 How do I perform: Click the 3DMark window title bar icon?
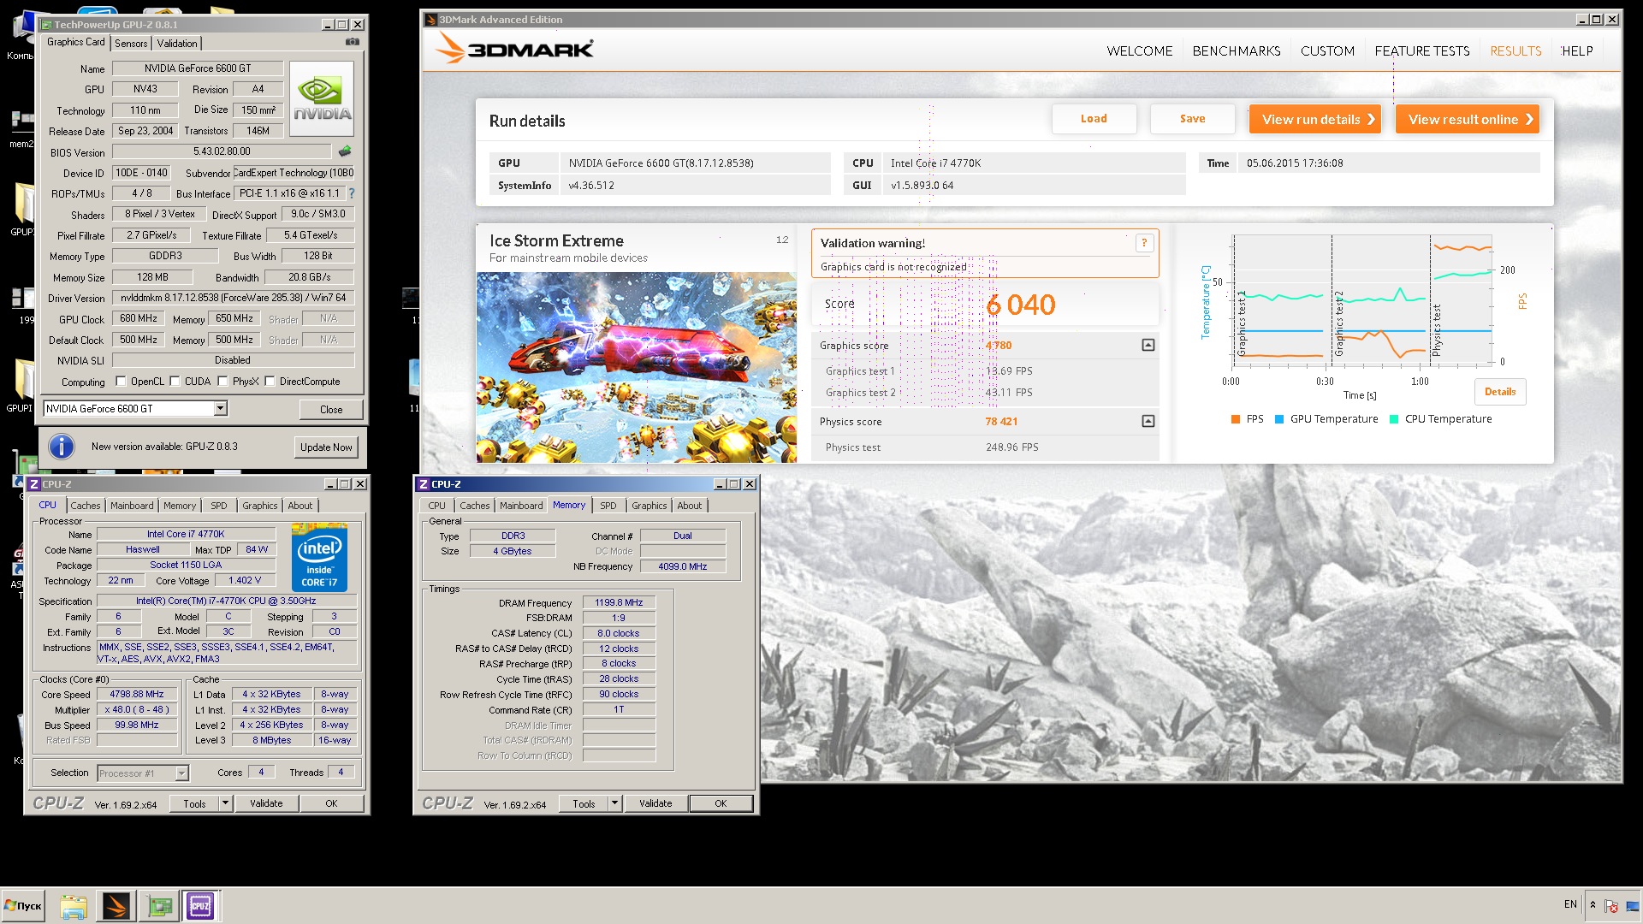click(x=431, y=20)
